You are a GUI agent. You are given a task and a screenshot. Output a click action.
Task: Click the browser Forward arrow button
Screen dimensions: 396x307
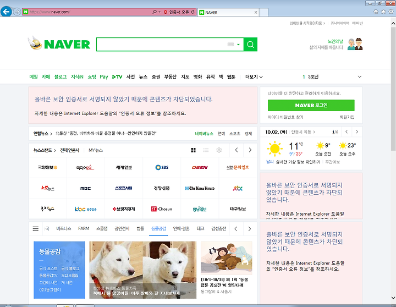coord(16,12)
